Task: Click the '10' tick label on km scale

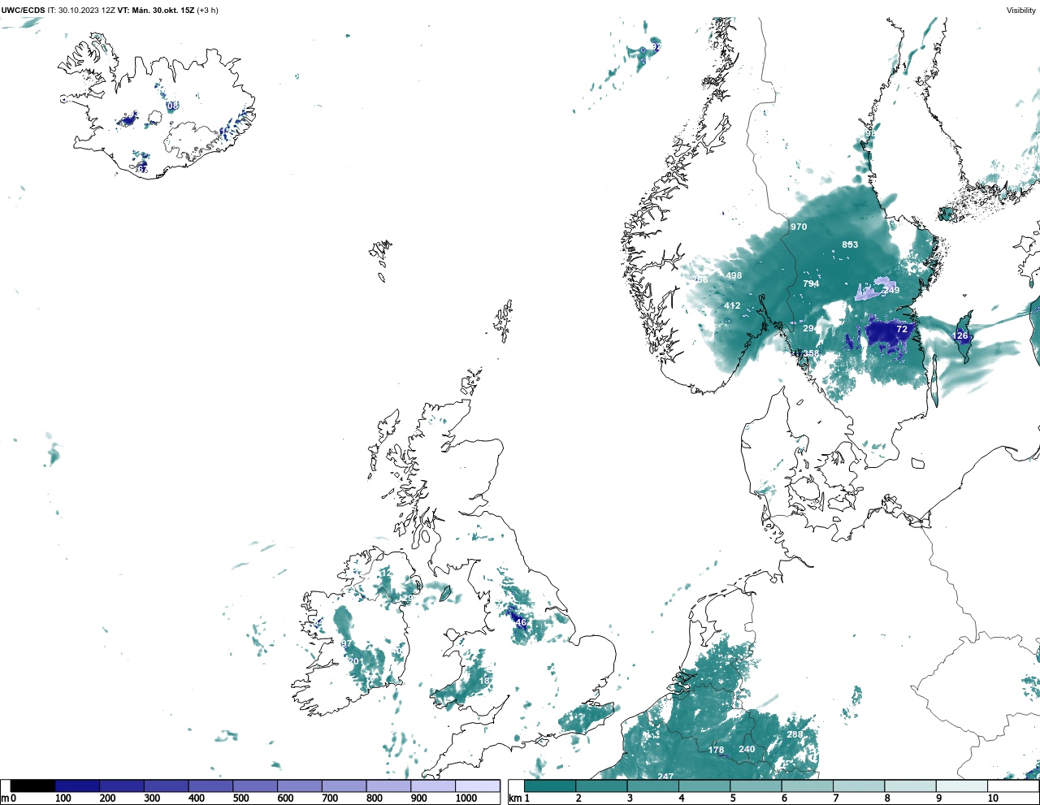Action: click(x=993, y=799)
